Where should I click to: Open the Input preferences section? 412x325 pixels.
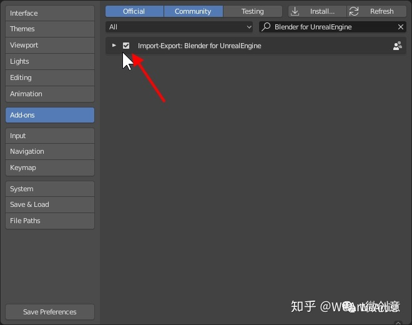coord(50,136)
